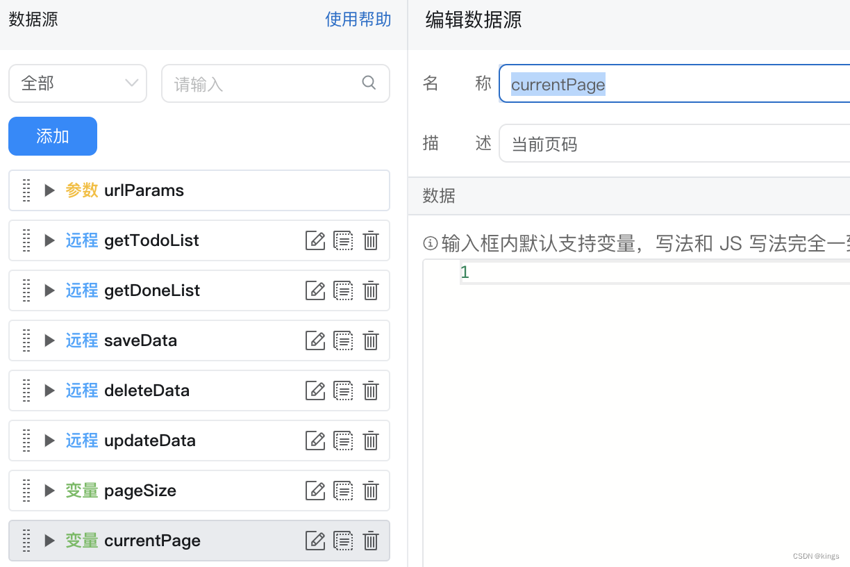
Task: Open the 全部 type filter dropdown
Action: click(x=78, y=83)
